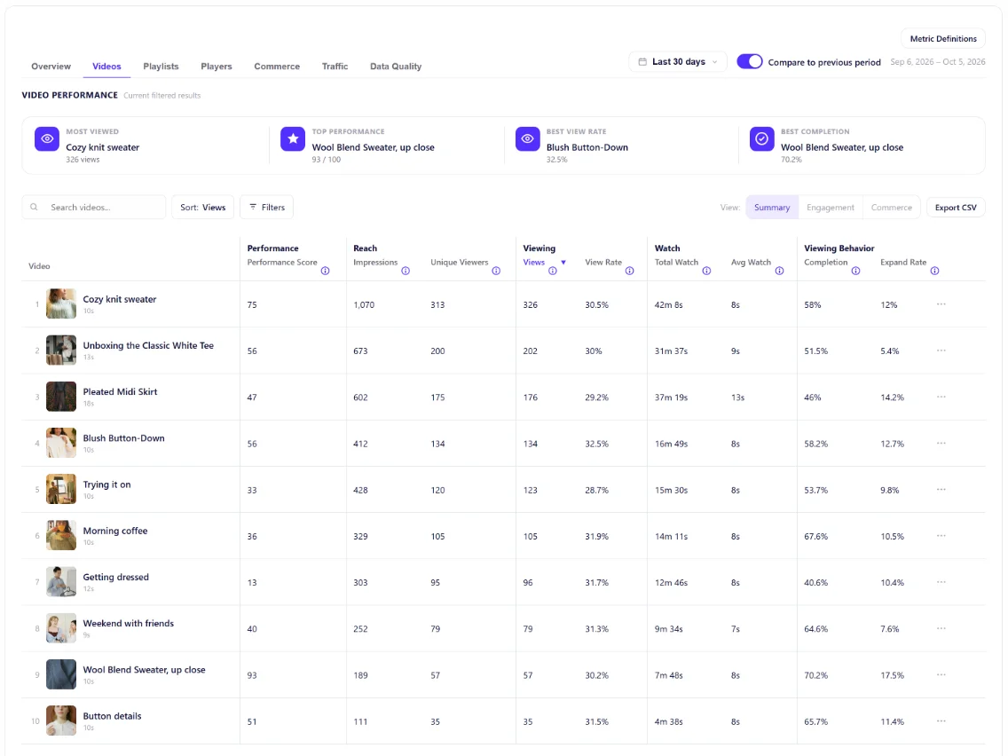Open the Last 30 days date dropdown

(678, 62)
